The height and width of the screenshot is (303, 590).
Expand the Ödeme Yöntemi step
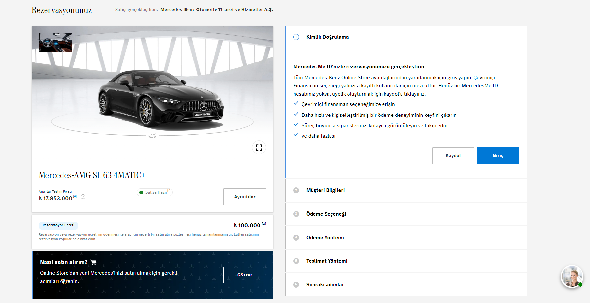(406, 238)
